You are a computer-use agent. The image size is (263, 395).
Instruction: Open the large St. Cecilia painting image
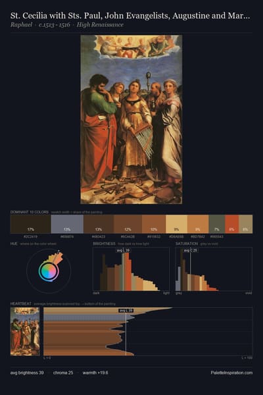[131, 119]
